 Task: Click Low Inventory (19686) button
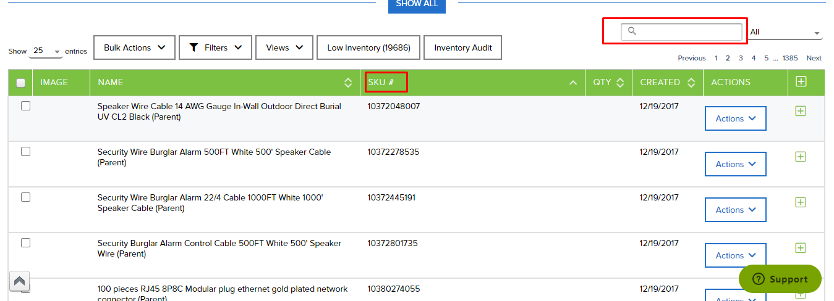pyautogui.click(x=368, y=47)
